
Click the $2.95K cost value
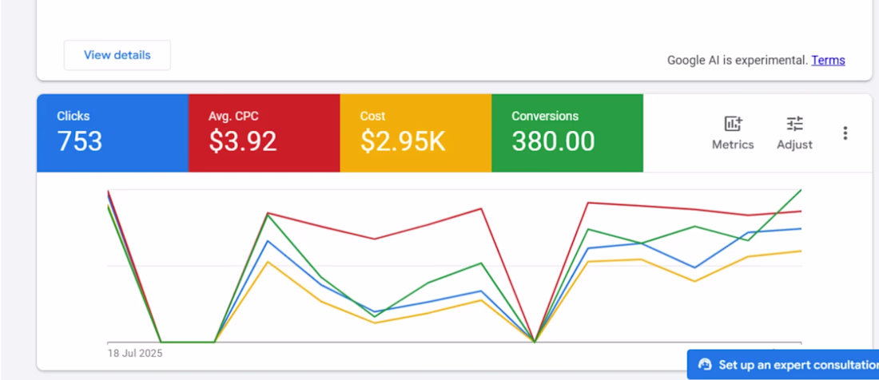click(403, 141)
